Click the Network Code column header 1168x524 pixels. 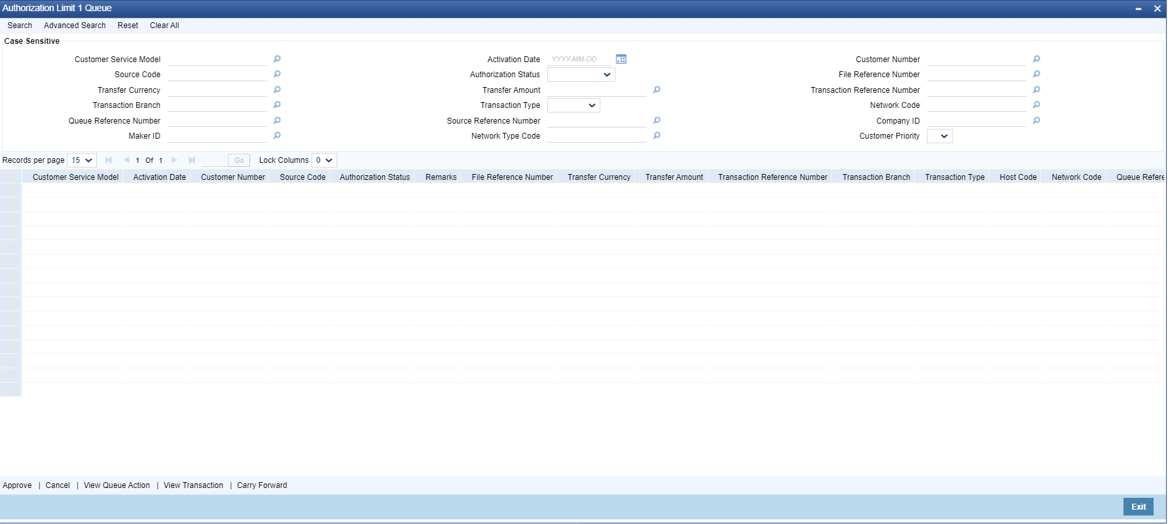click(x=1076, y=177)
